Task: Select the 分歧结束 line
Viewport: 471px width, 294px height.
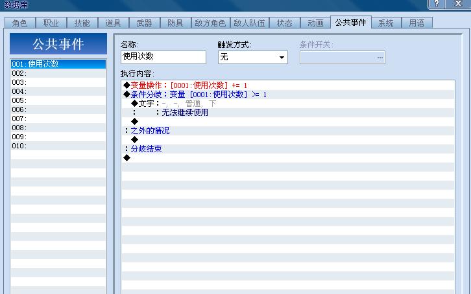Action: (x=288, y=149)
